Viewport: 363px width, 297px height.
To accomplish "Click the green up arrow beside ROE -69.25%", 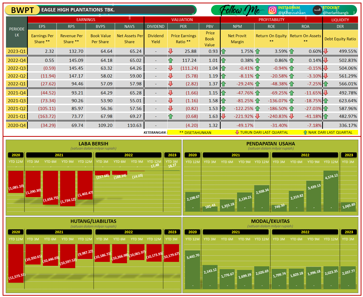I will coord(258,93).
